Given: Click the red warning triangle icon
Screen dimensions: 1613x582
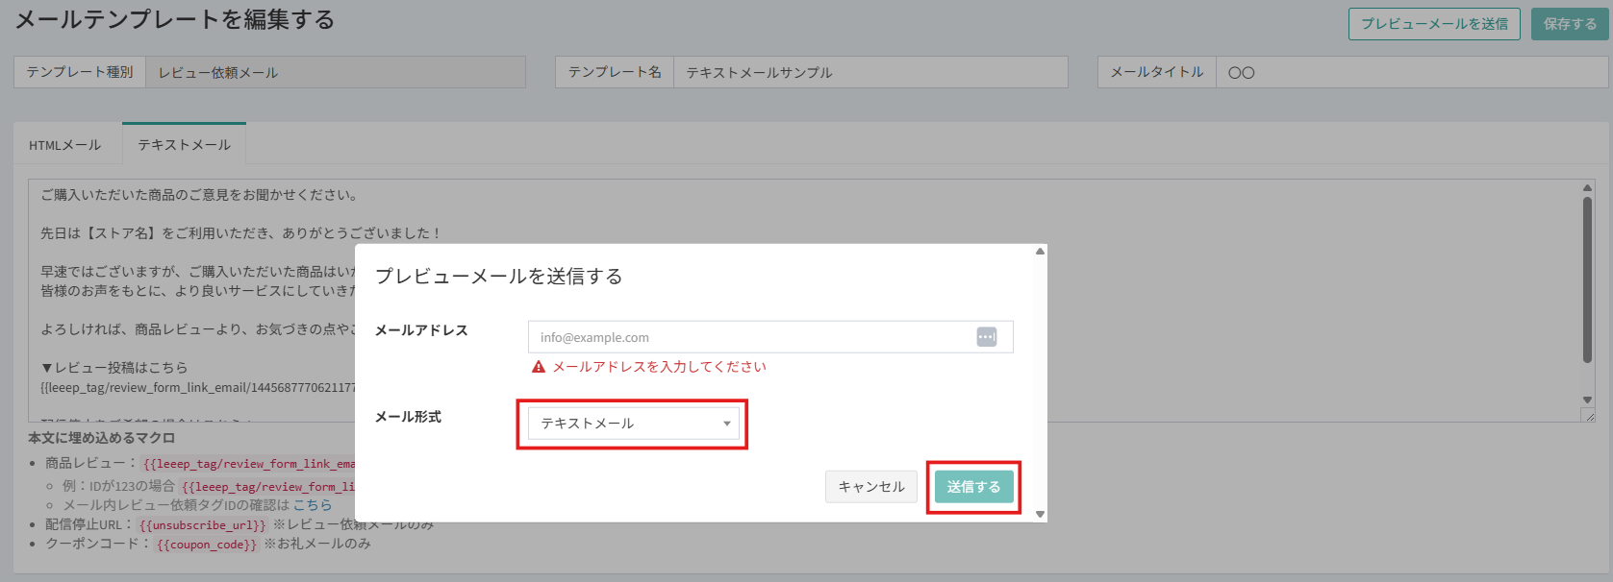Looking at the screenshot, I should [x=539, y=367].
